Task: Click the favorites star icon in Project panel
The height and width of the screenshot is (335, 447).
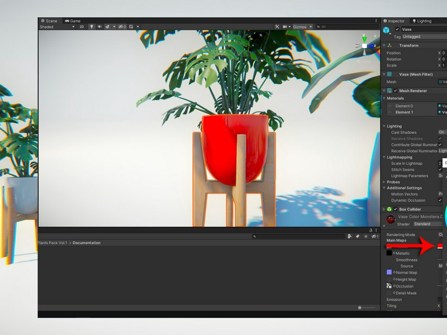Action: [366, 236]
